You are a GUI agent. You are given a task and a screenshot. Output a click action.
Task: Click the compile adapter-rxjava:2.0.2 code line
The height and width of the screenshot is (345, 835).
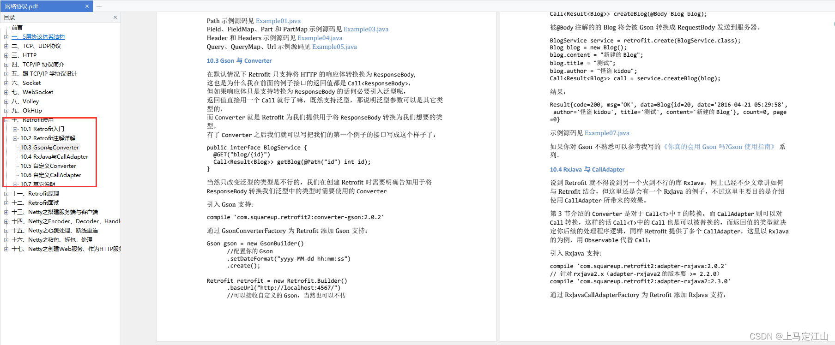coord(638,266)
